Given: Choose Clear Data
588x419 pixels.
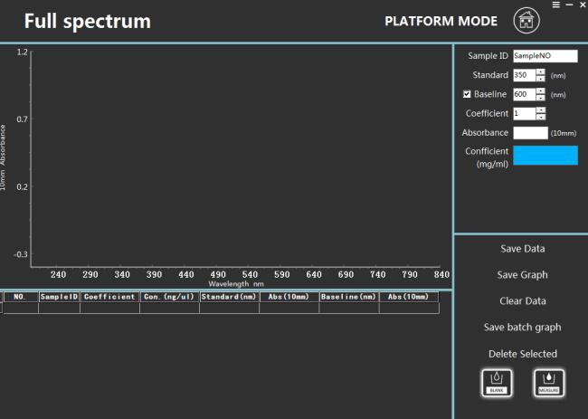Looking at the screenshot, I should 522,301.
